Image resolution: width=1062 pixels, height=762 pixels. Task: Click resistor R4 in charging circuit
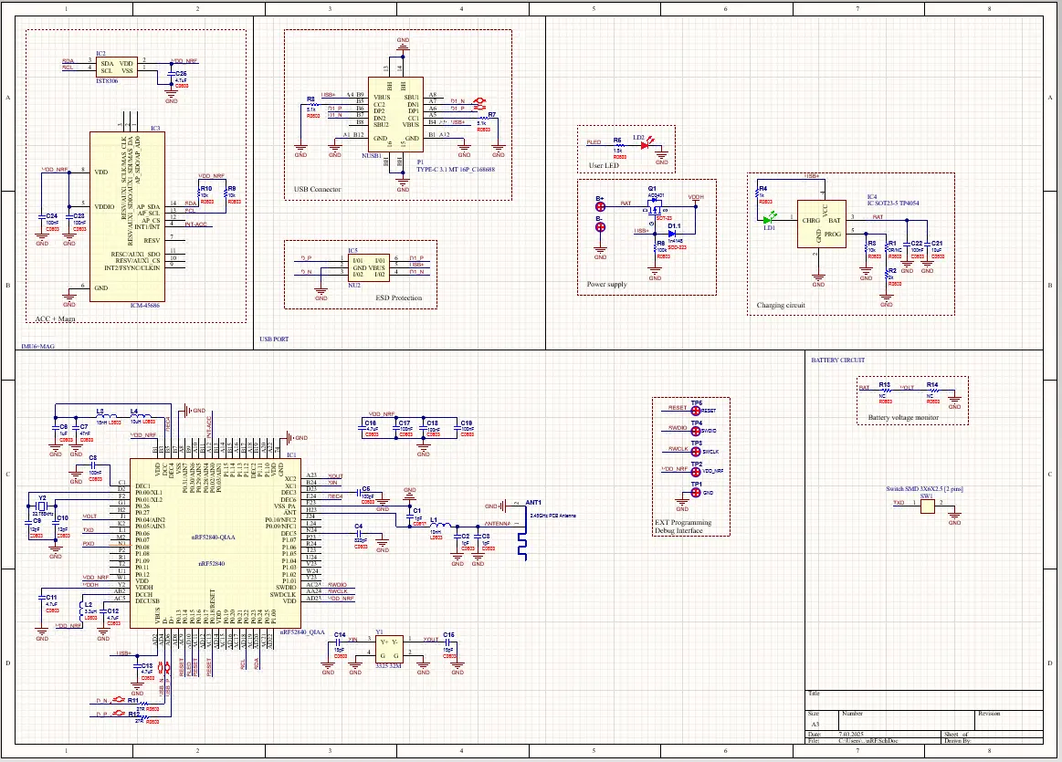(758, 194)
